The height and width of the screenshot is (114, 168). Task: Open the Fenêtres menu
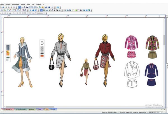tap(39, 4)
